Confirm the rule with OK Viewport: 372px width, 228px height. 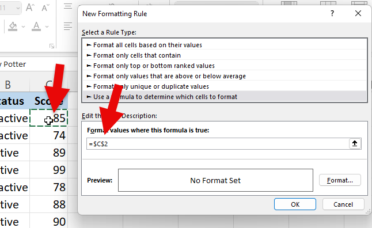(295, 204)
